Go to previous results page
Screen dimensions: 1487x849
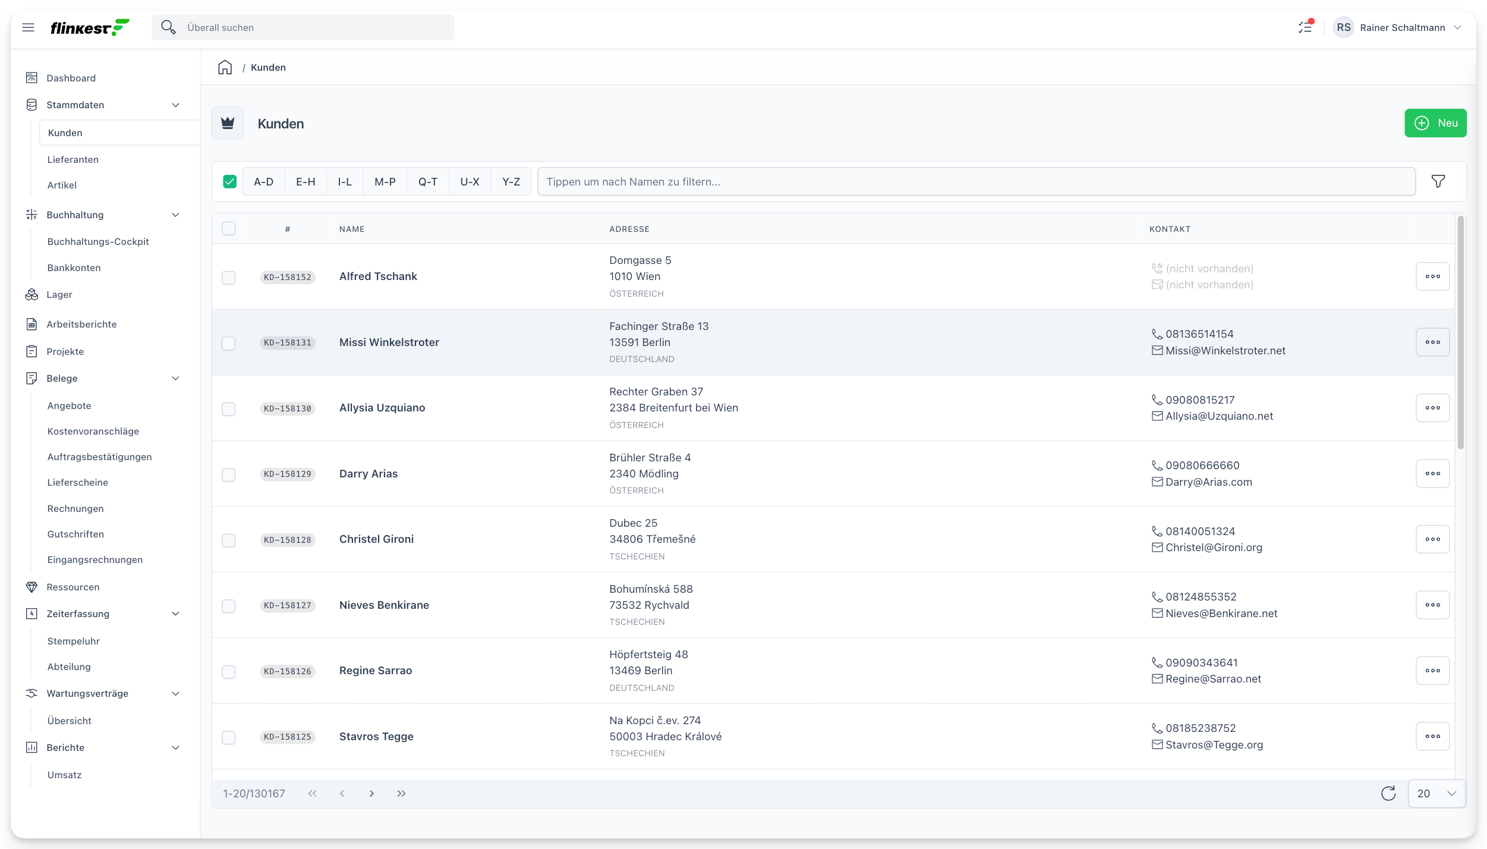[342, 793]
